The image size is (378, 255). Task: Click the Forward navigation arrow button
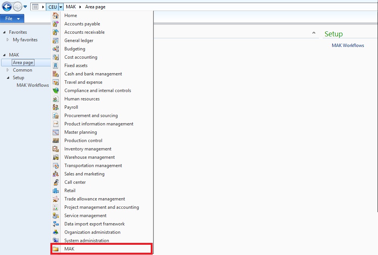pos(17,6)
